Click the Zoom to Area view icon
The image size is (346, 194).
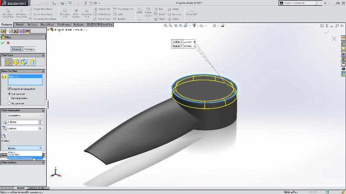[x=170, y=25]
